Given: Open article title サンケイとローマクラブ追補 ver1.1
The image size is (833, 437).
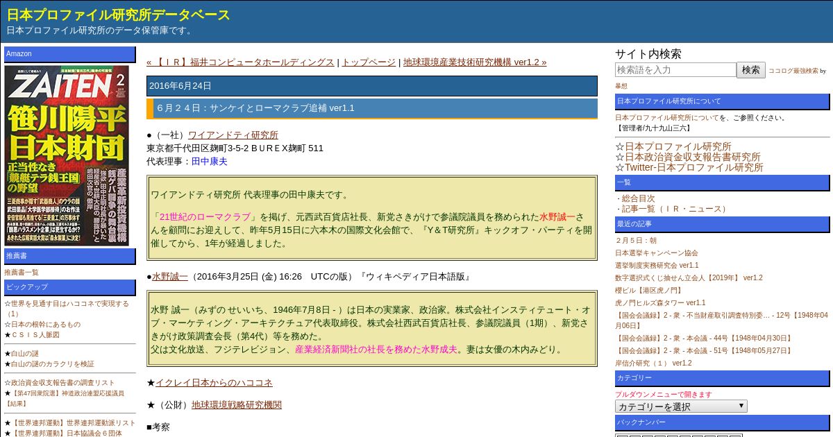Looking at the screenshot, I should point(255,108).
